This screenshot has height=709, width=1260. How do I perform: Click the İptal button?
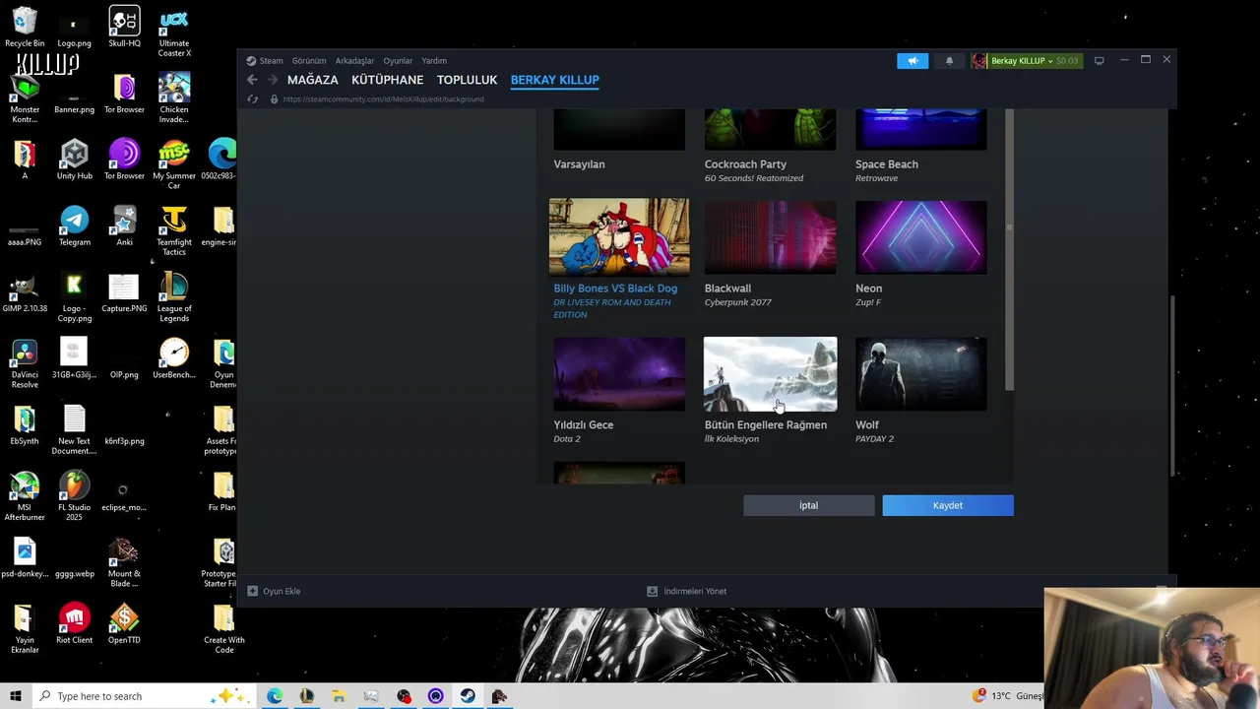(808, 505)
